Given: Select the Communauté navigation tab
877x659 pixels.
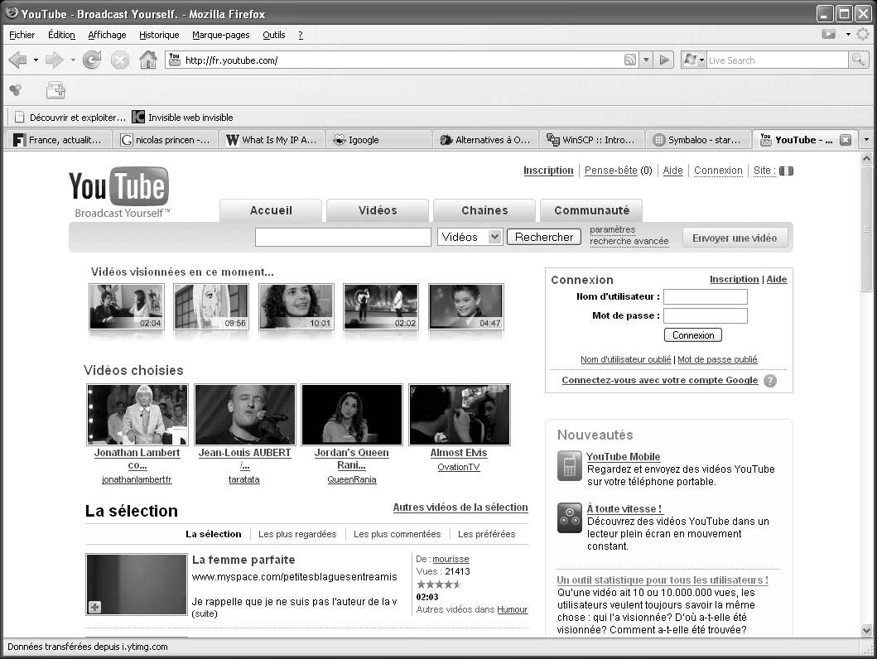Looking at the screenshot, I should point(591,211).
